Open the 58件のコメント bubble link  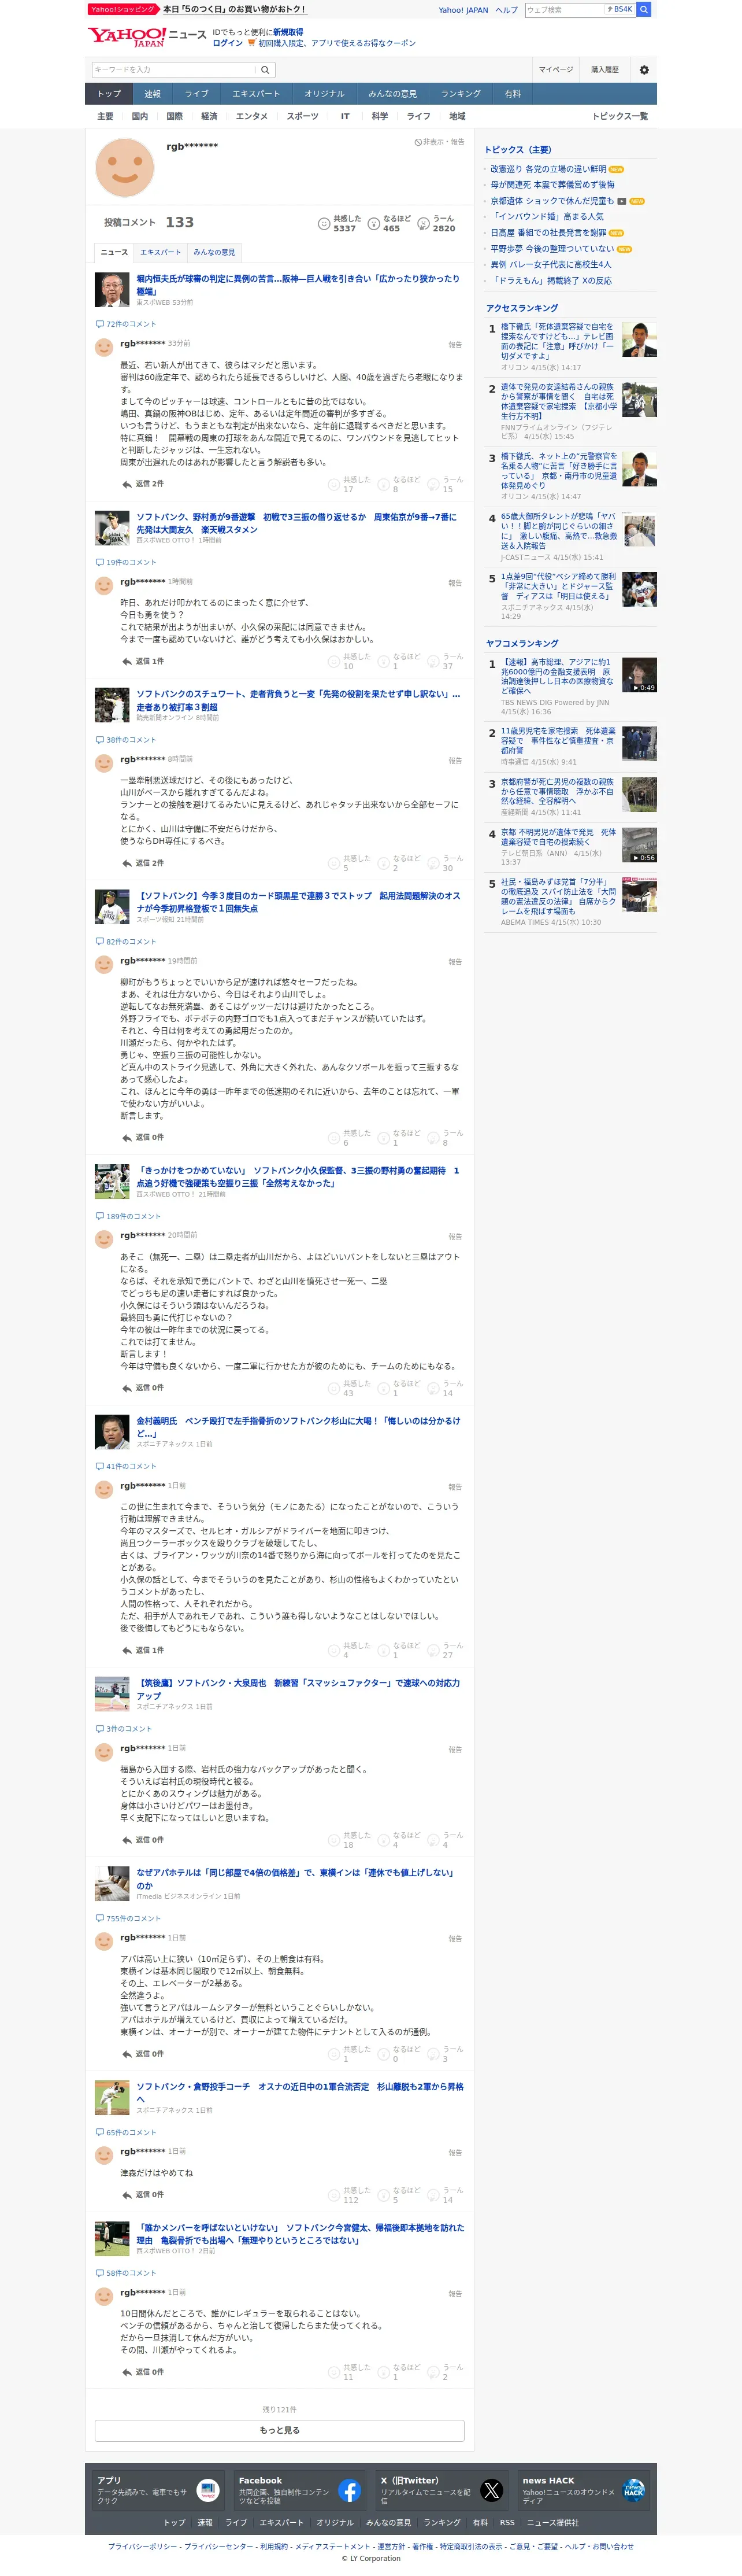pos(126,2274)
